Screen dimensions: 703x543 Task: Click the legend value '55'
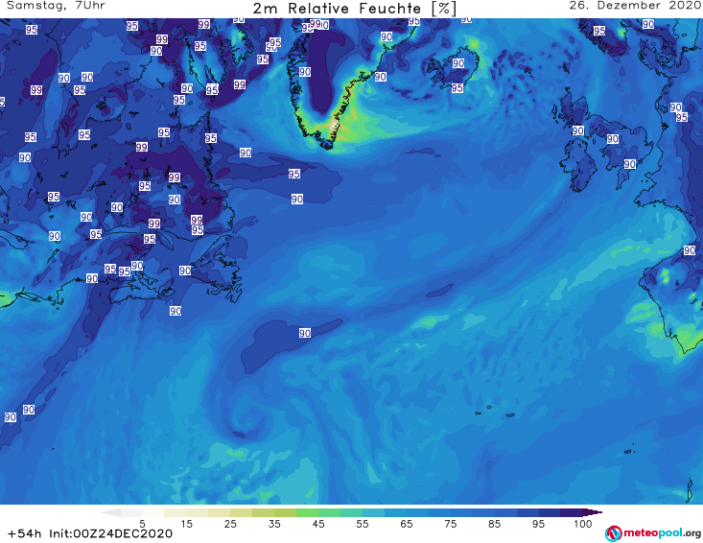(363, 524)
